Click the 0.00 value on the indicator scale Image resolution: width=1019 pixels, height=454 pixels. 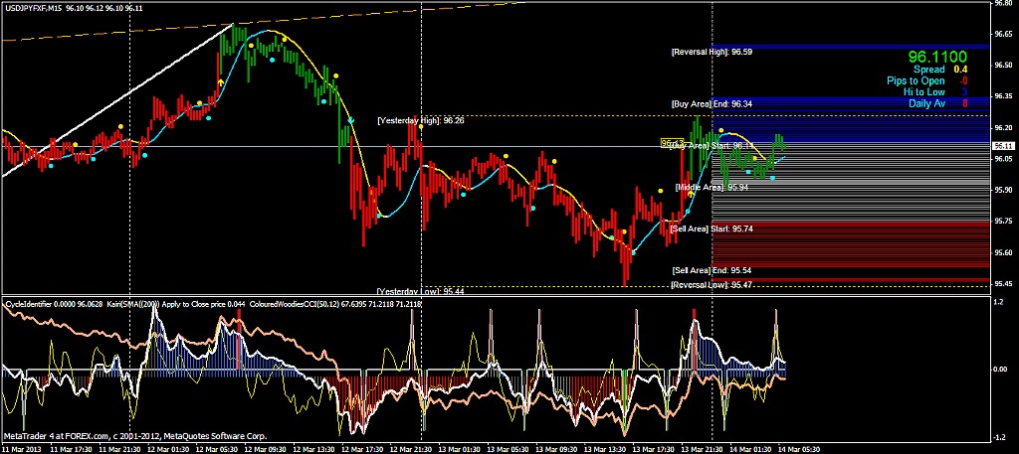click(1001, 369)
